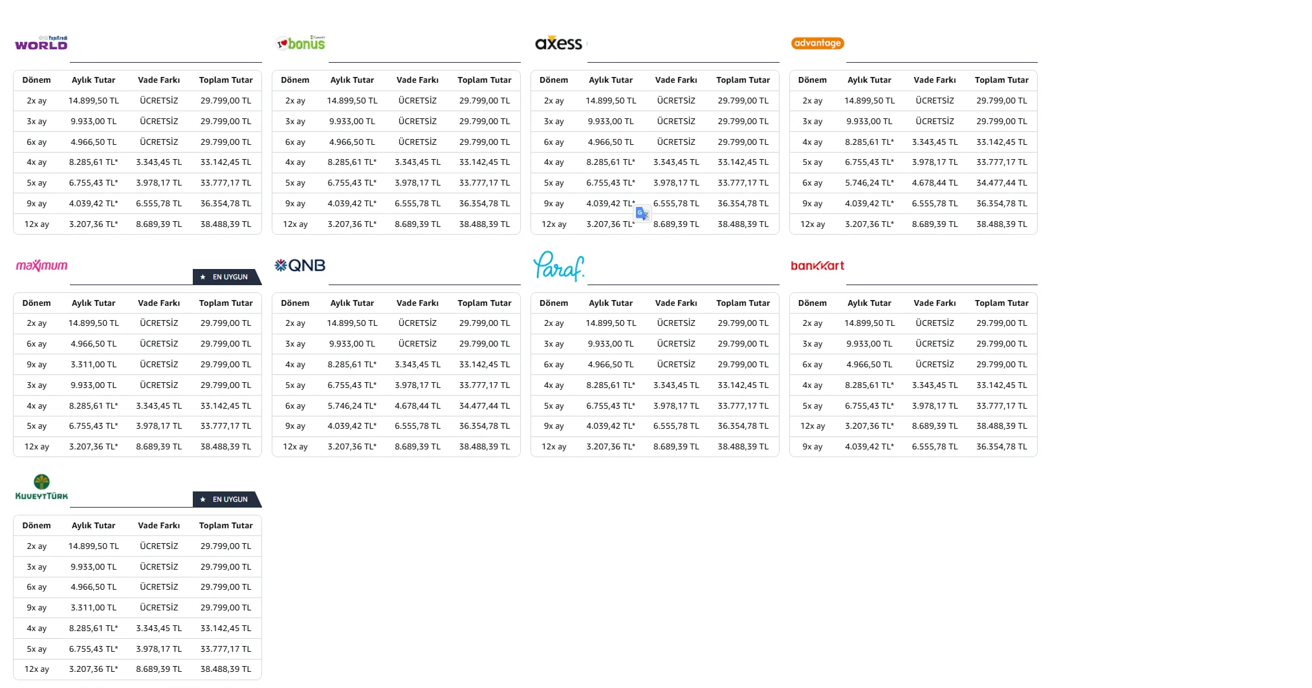The width and height of the screenshot is (1312, 688).
Task: Click 38.488,39 TL total in Kuveyt Türk table
Action: 226,669
